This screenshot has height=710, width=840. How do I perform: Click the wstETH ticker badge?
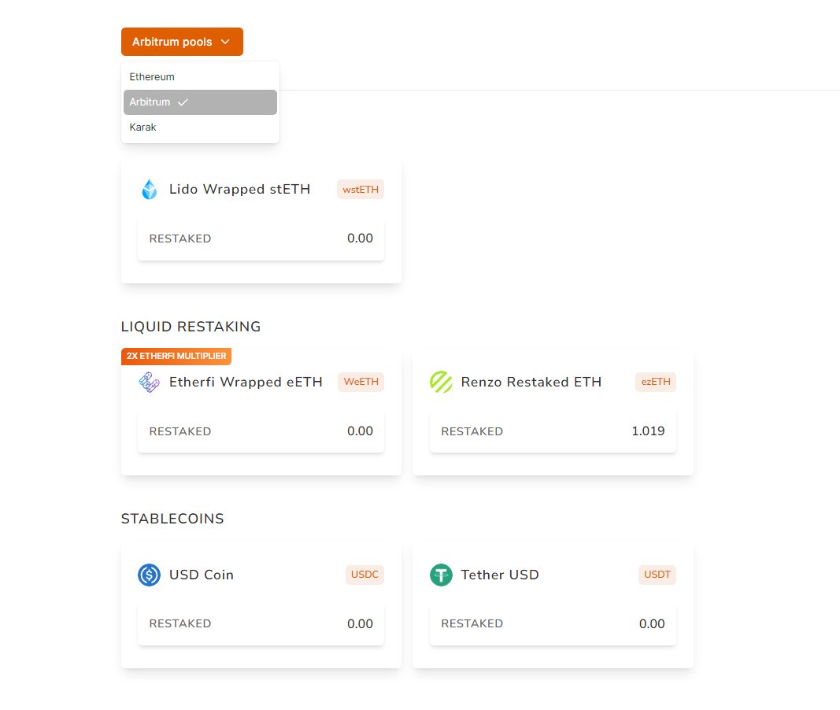pyautogui.click(x=361, y=189)
